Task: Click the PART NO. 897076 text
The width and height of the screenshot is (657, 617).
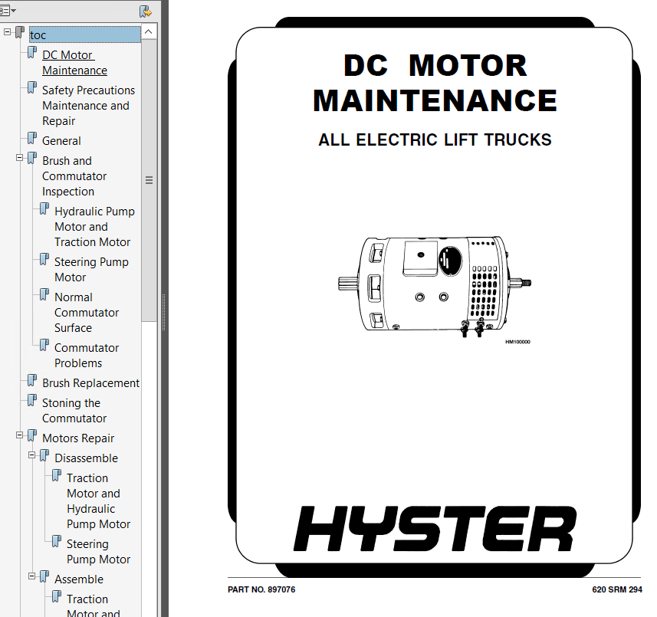Action: (261, 589)
